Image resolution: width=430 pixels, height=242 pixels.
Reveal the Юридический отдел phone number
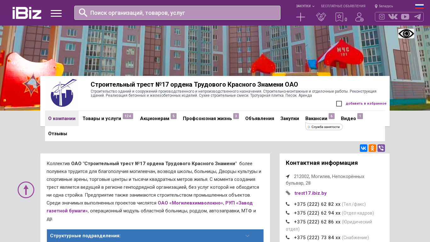coord(317,222)
